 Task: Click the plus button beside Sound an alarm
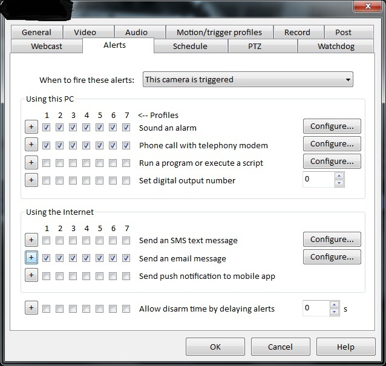31,128
